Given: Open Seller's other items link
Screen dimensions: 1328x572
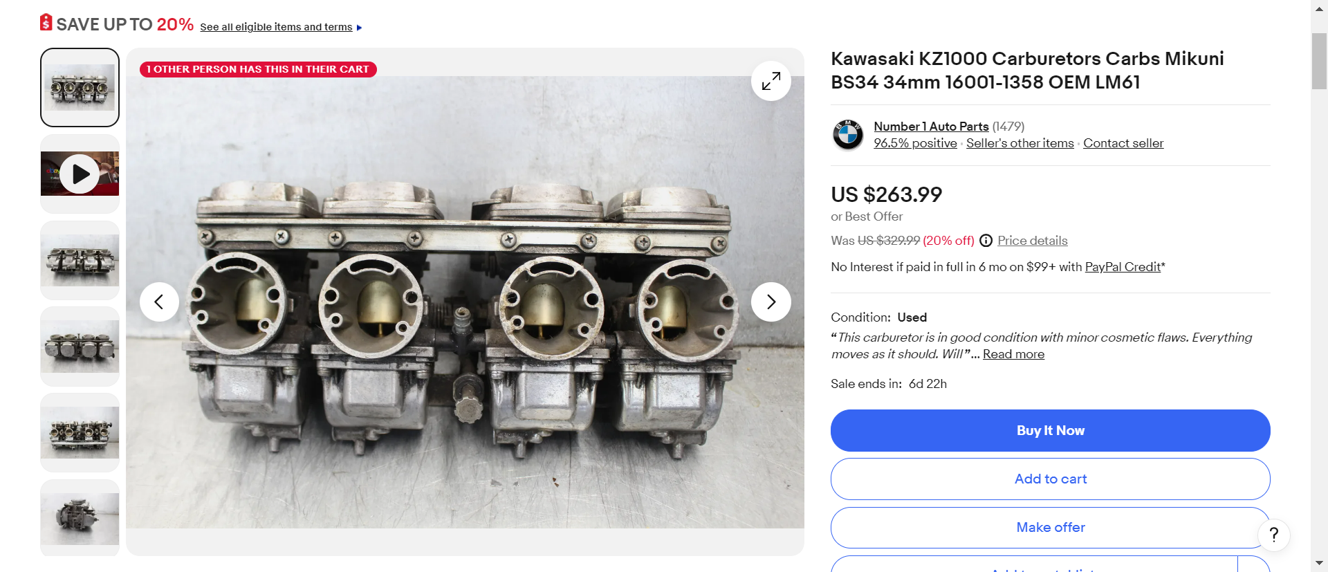Looking at the screenshot, I should click(x=1020, y=143).
